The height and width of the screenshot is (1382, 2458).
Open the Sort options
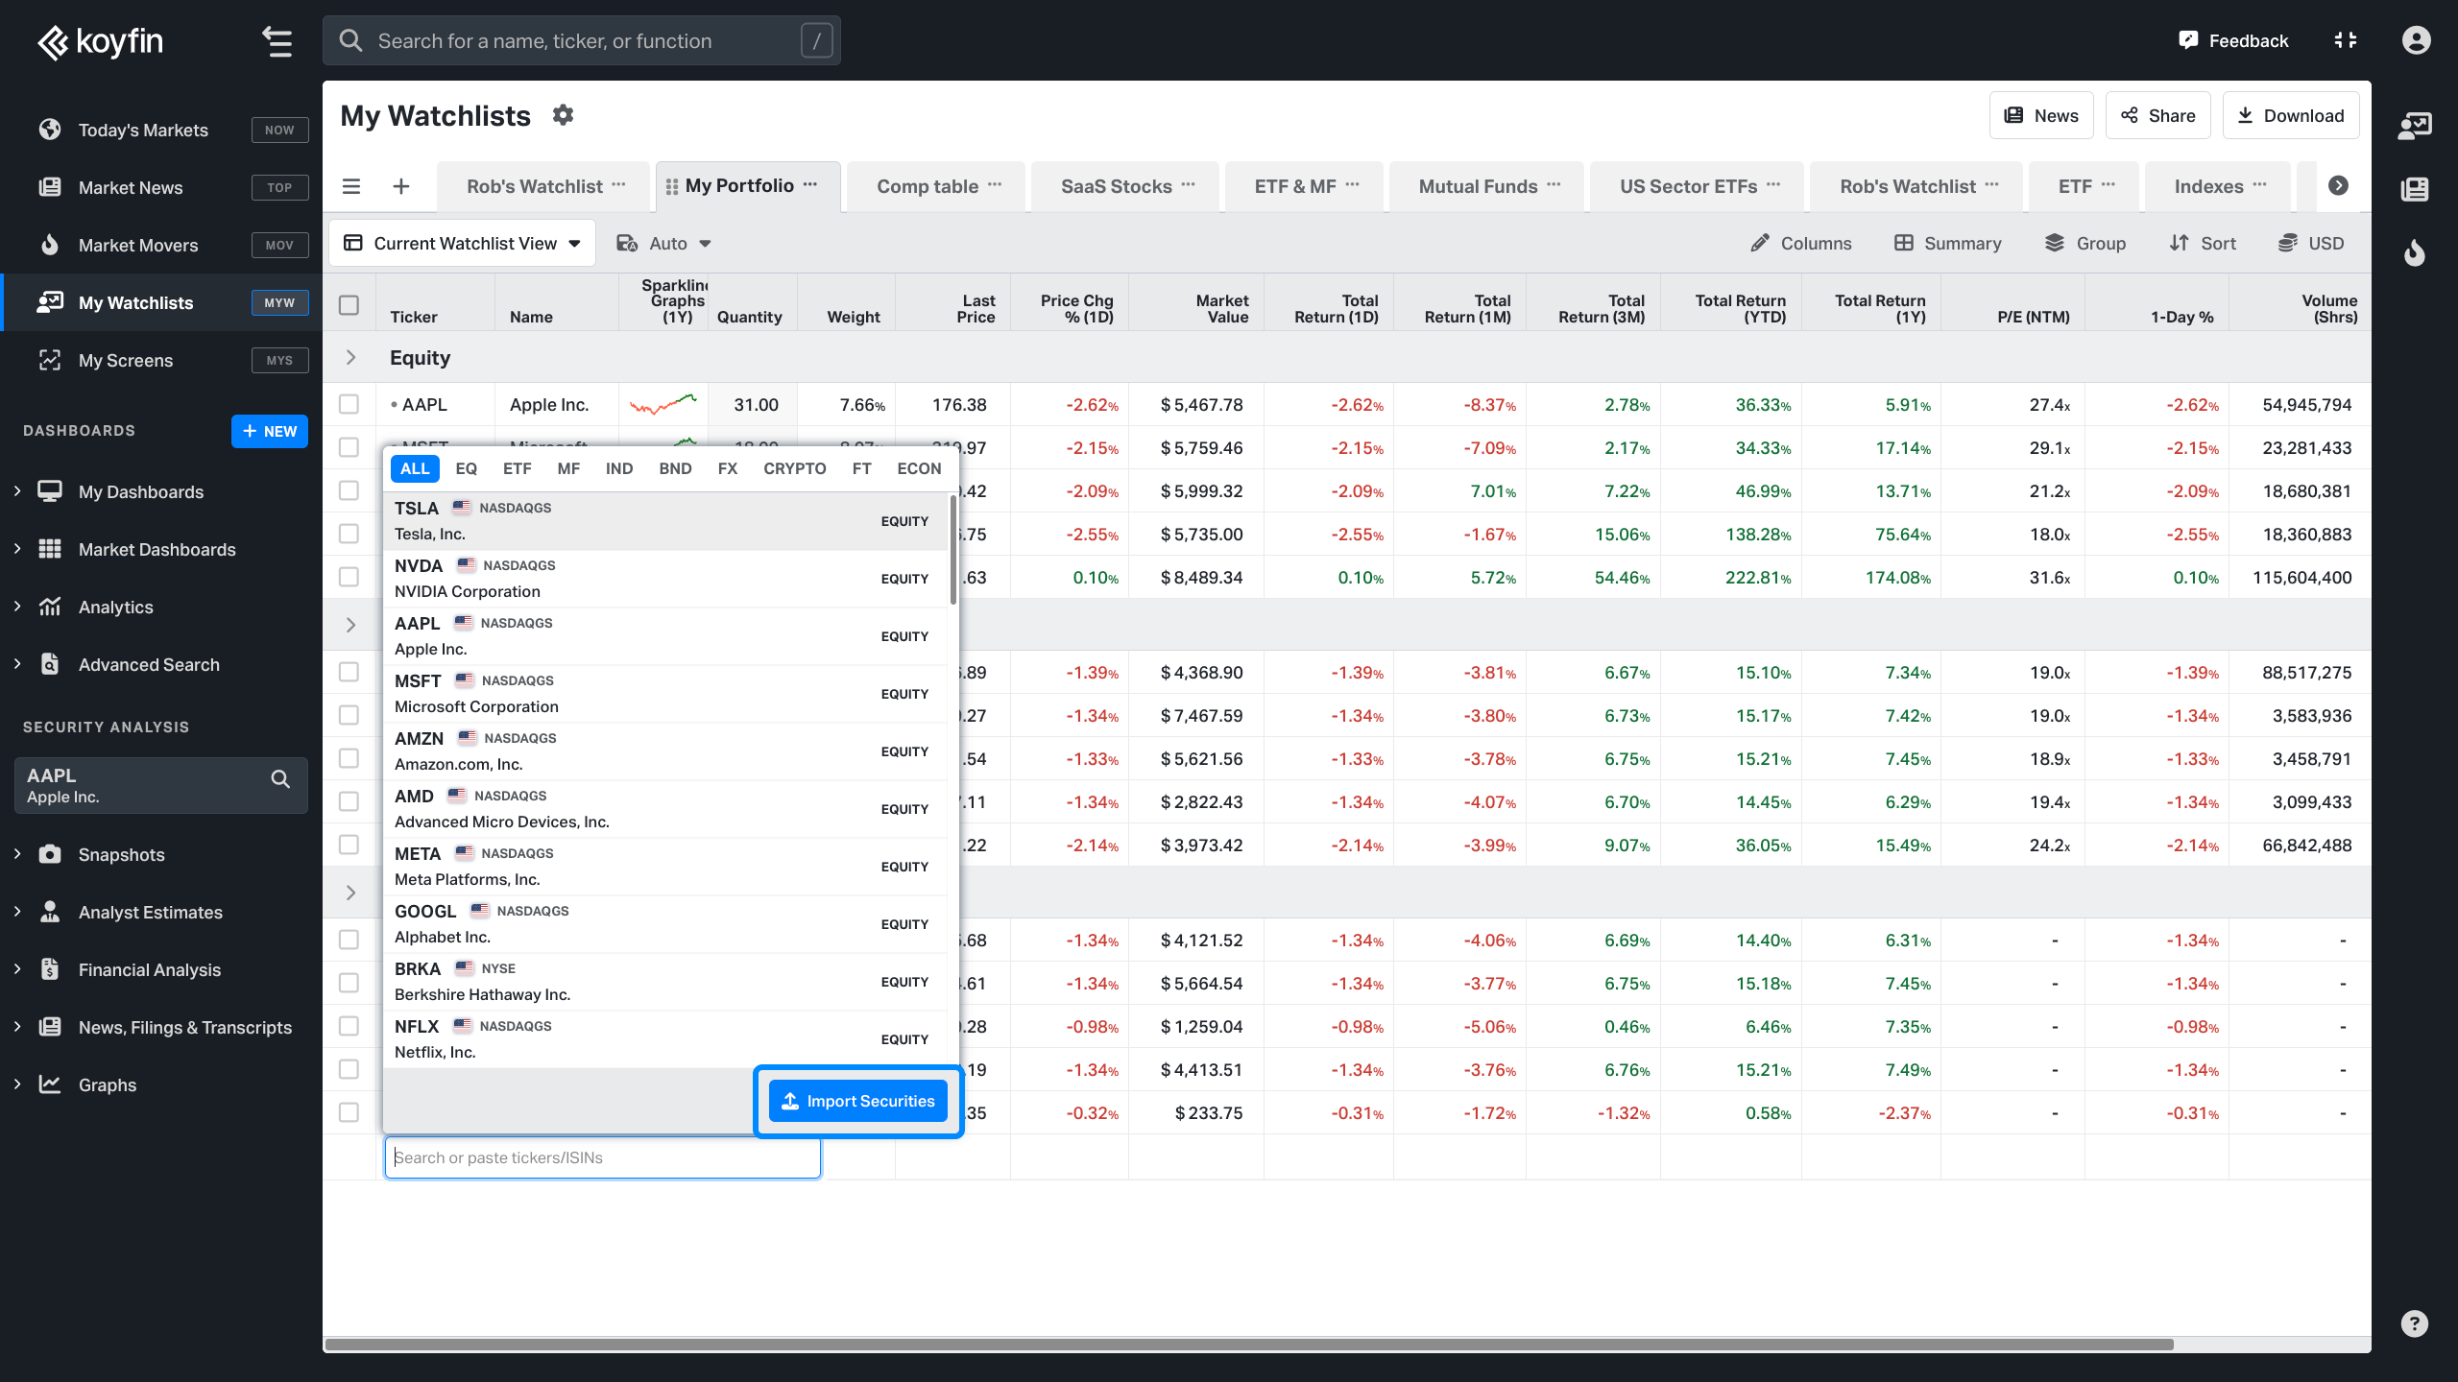coord(2203,244)
